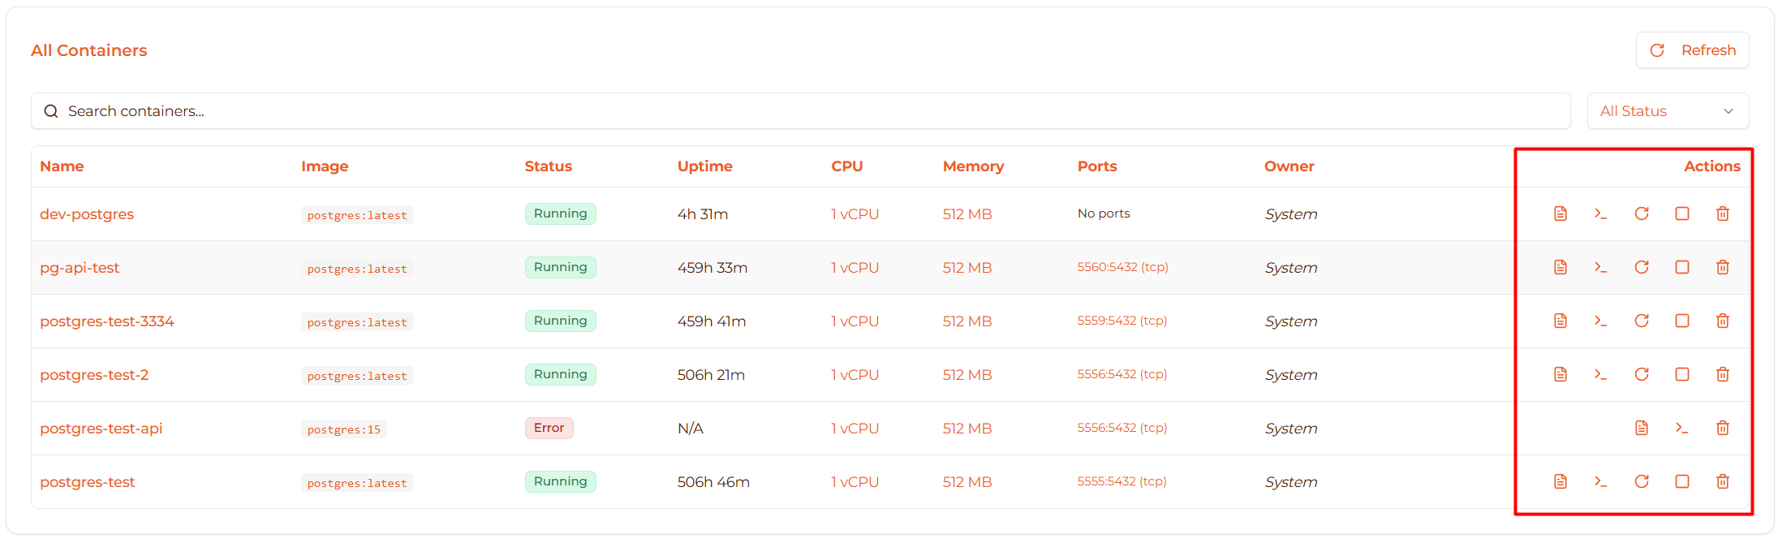This screenshot has width=1778, height=539.
Task: Stop the pg-api-test container
Action: coord(1681,267)
